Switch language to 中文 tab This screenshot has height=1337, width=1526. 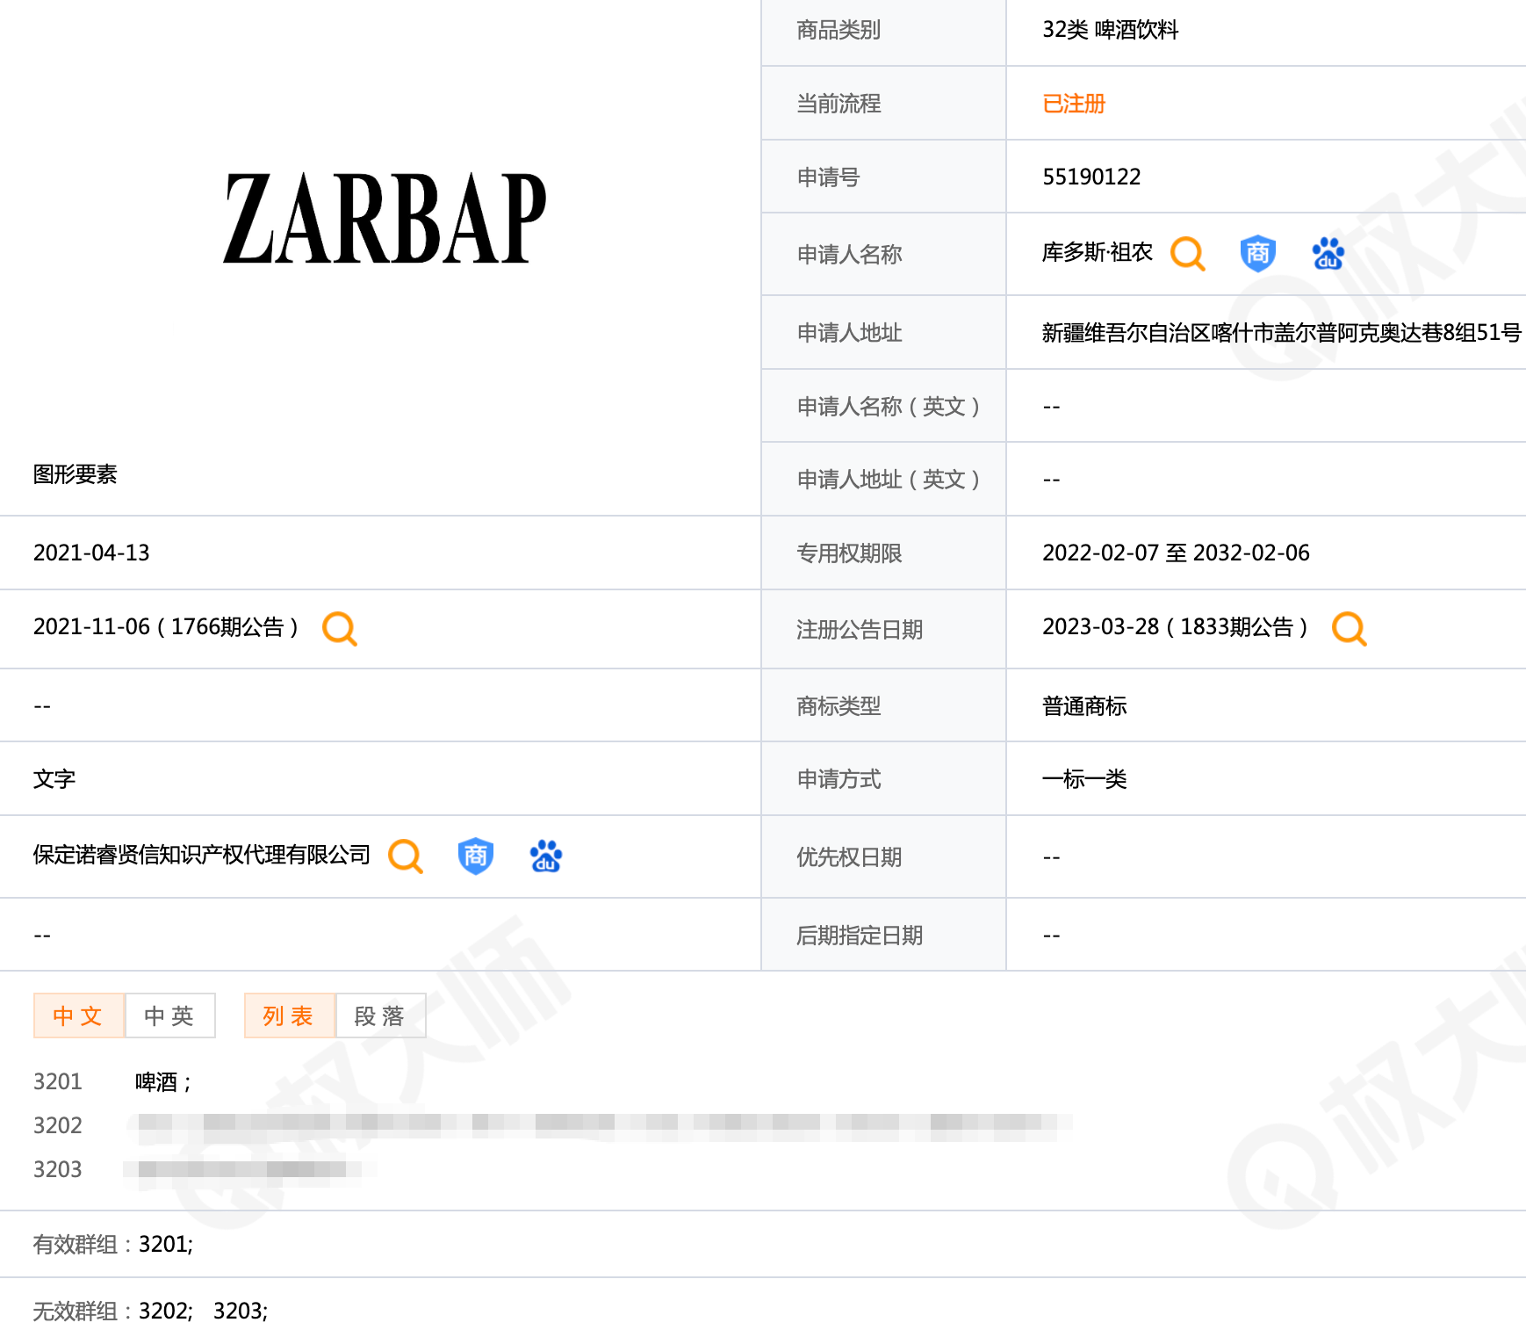pos(78,1015)
